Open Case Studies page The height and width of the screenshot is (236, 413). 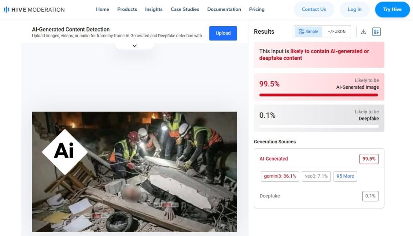pos(185,9)
